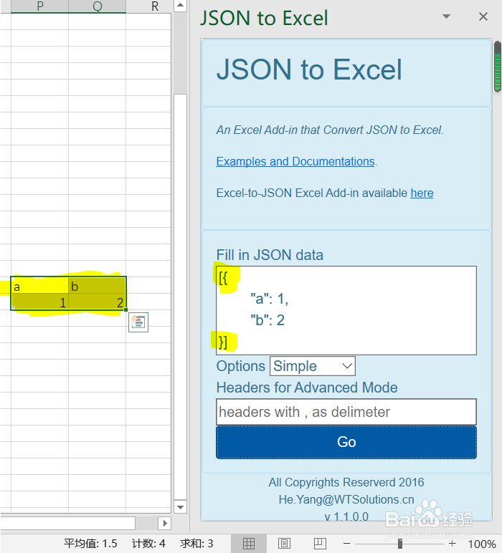Open the task pane options dropdown arrow
502x553 pixels.
point(446,16)
